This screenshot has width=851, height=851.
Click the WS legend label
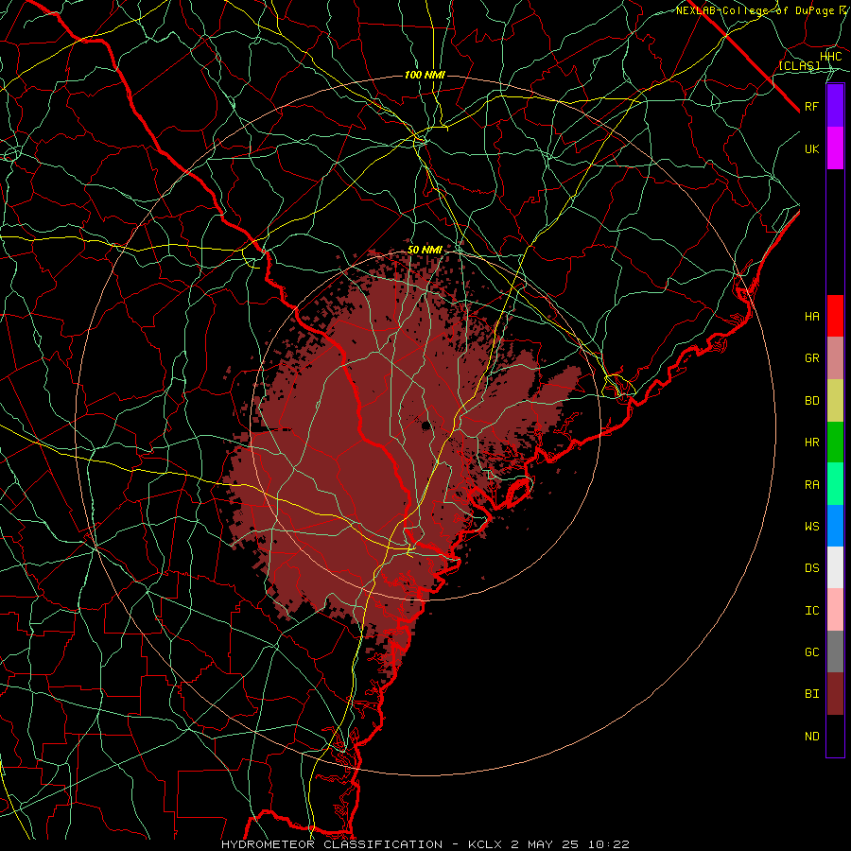tap(812, 527)
